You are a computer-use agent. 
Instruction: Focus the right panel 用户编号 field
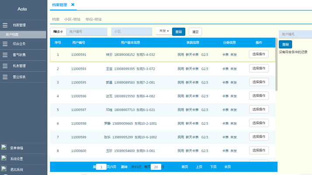point(295,34)
